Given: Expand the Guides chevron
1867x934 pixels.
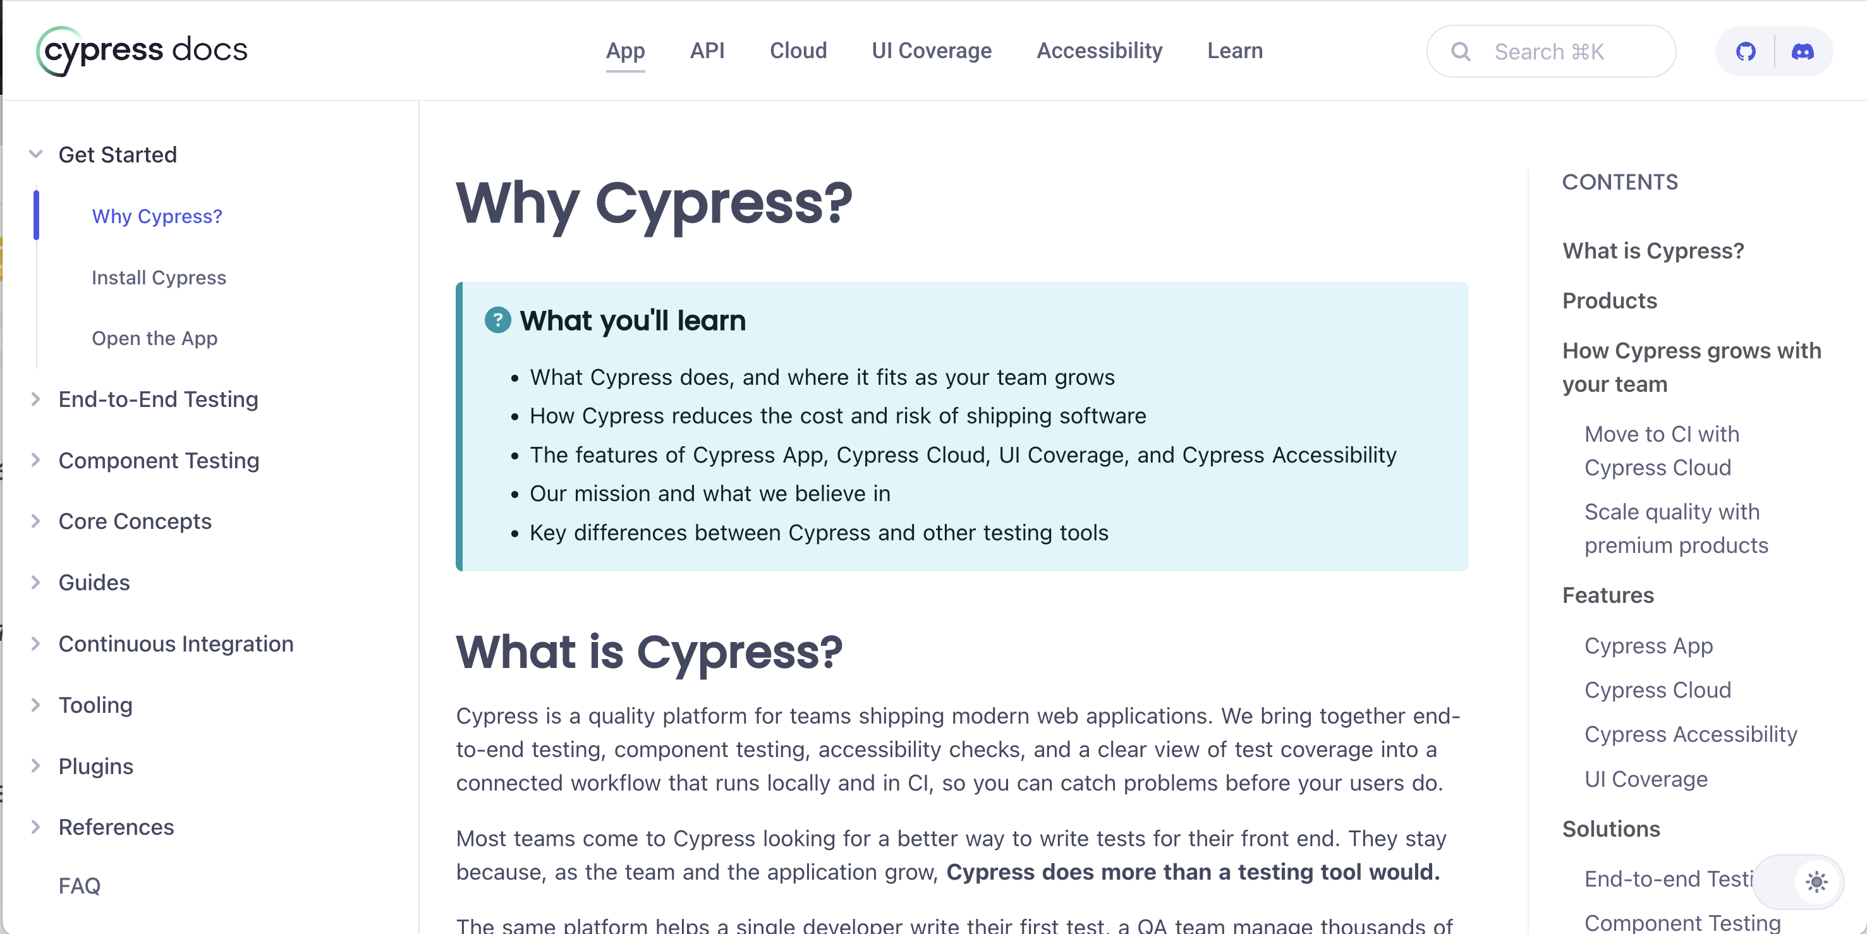Looking at the screenshot, I should pyautogui.click(x=35, y=583).
